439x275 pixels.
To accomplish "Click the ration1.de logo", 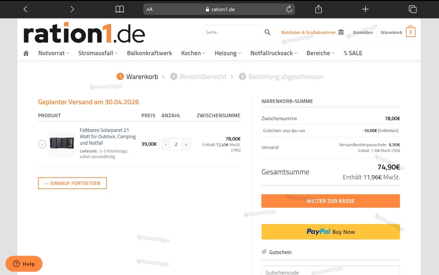I will 84,33.
